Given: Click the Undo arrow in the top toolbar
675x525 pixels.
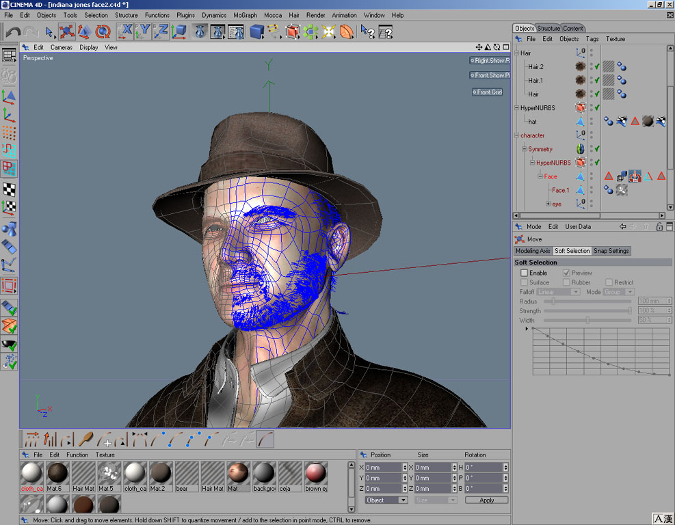Looking at the screenshot, I should pyautogui.click(x=13, y=32).
